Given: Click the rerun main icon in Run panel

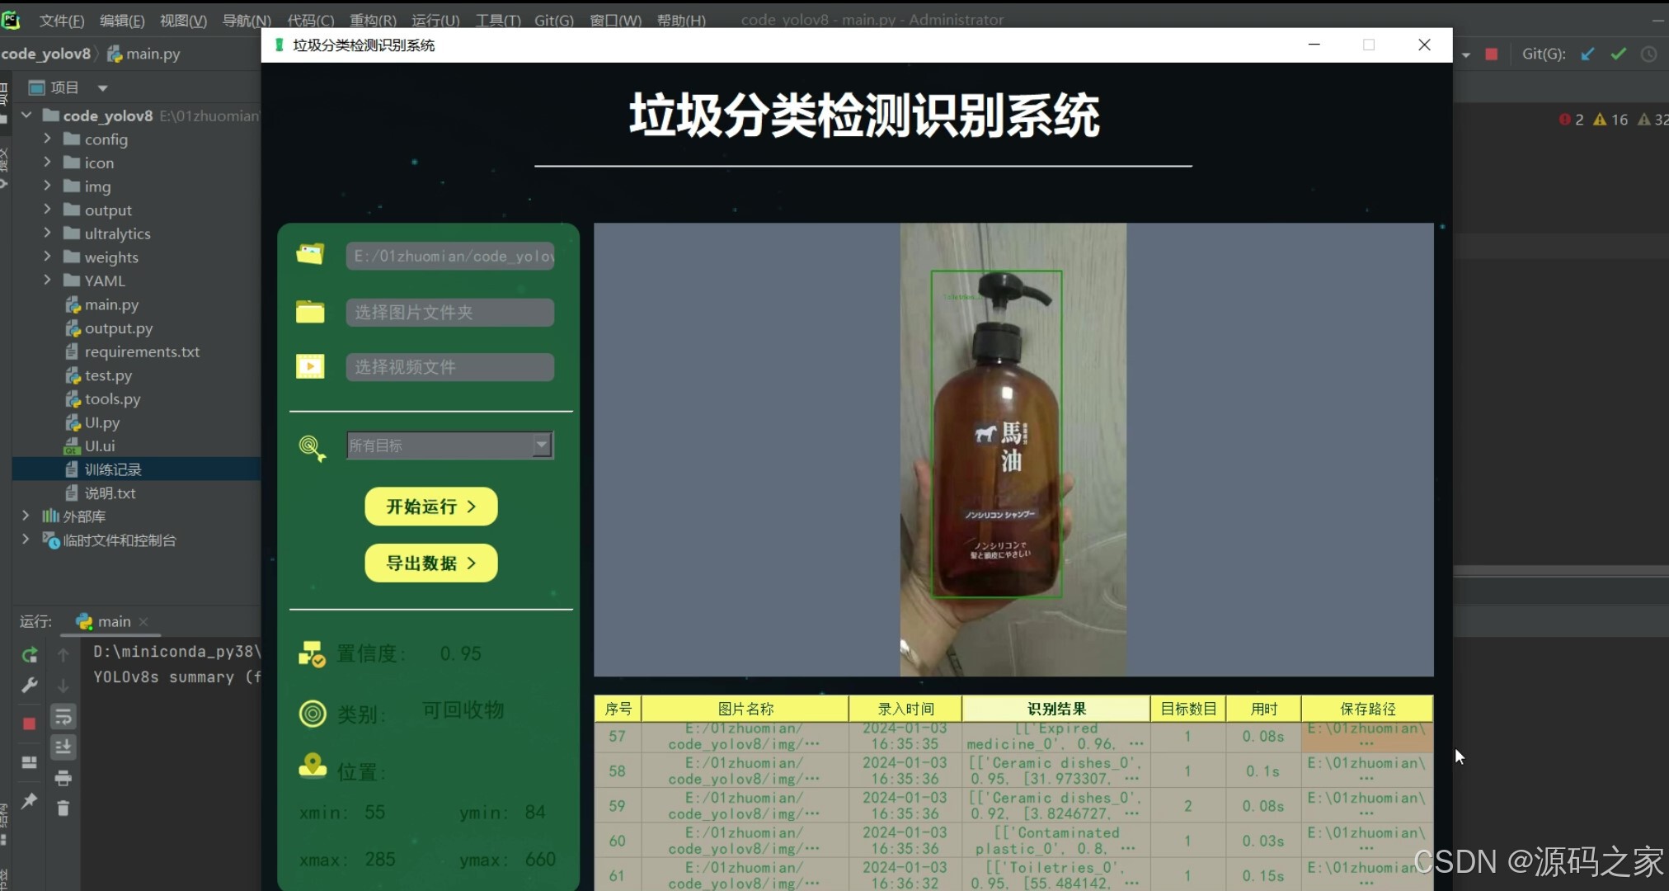Looking at the screenshot, I should (x=30, y=655).
